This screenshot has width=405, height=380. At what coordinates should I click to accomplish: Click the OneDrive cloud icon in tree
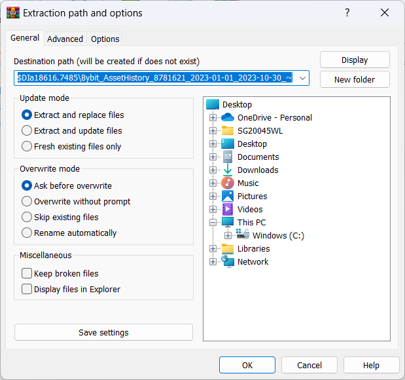pos(228,118)
